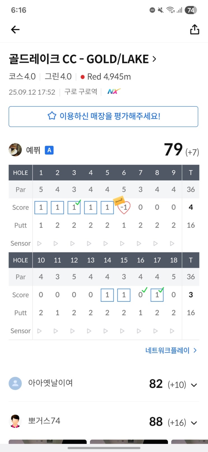The width and height of the screenshot is (208, 452).
Task: Tap the NX system logo
Action: [x=114, y=92]
